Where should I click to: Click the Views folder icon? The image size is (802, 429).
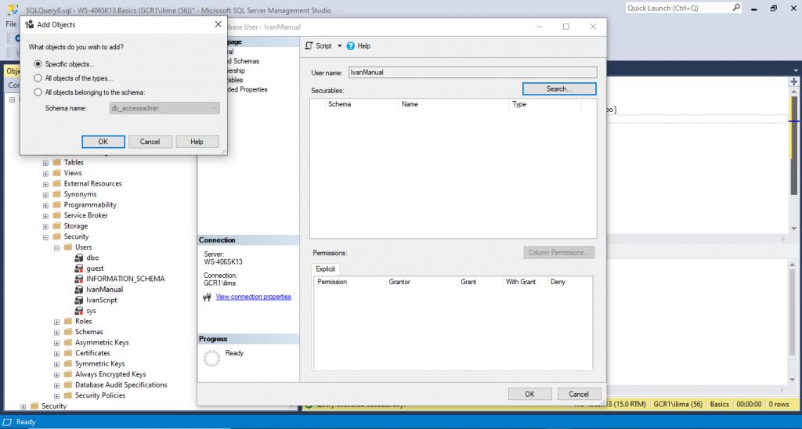point(56,173)
